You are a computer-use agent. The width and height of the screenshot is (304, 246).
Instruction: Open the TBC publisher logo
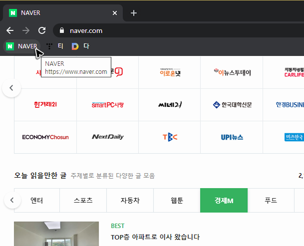tap(170, 137)
